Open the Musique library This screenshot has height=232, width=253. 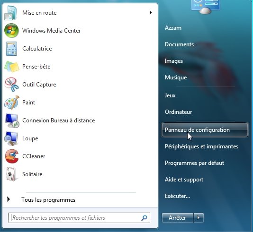pos(176,77)
